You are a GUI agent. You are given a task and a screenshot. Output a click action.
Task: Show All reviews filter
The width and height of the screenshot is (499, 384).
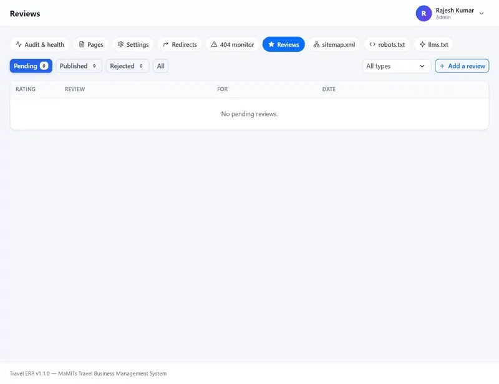click(x=161, y=66)
